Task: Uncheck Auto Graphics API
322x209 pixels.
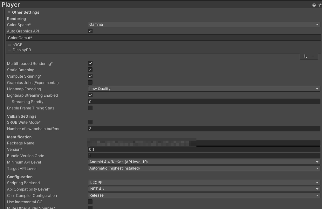Action: coord(90,31)
